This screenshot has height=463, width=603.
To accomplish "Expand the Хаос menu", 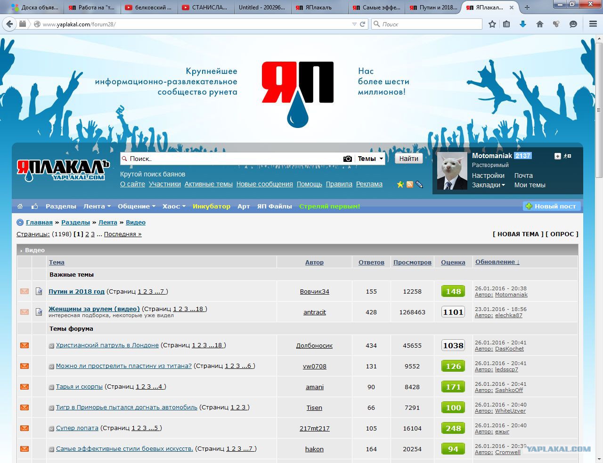I will (x=174, y=206).
